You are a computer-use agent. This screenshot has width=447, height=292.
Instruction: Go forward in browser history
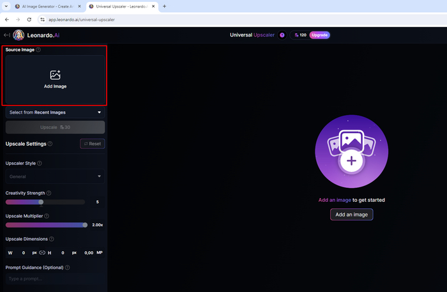pos(18,20)
